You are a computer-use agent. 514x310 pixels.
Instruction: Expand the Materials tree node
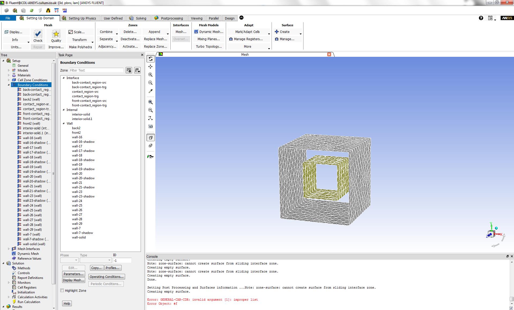[x=9, y=75]
